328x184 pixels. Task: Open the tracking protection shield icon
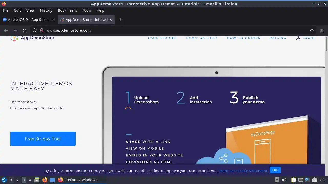(35, 30)
